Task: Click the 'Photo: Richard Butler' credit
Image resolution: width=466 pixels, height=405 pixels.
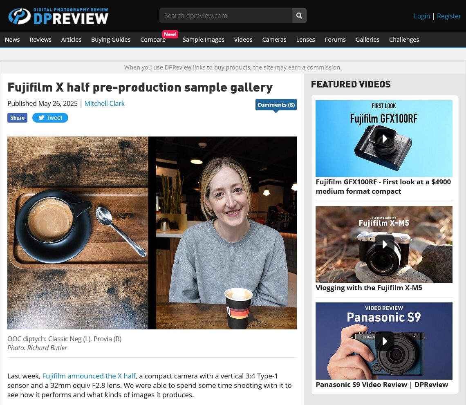Action: point(37,348)
